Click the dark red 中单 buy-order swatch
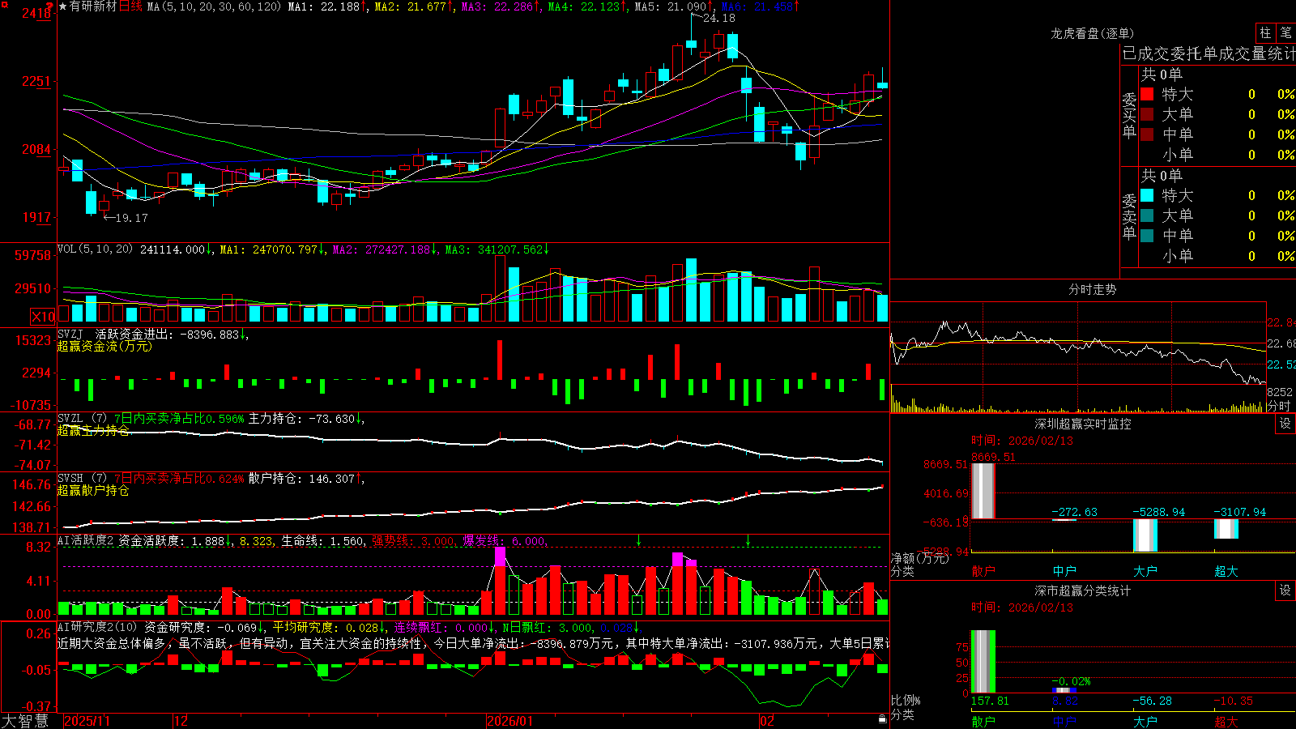The width and height of the screenshot is (1296, 729). [1147, 134]
